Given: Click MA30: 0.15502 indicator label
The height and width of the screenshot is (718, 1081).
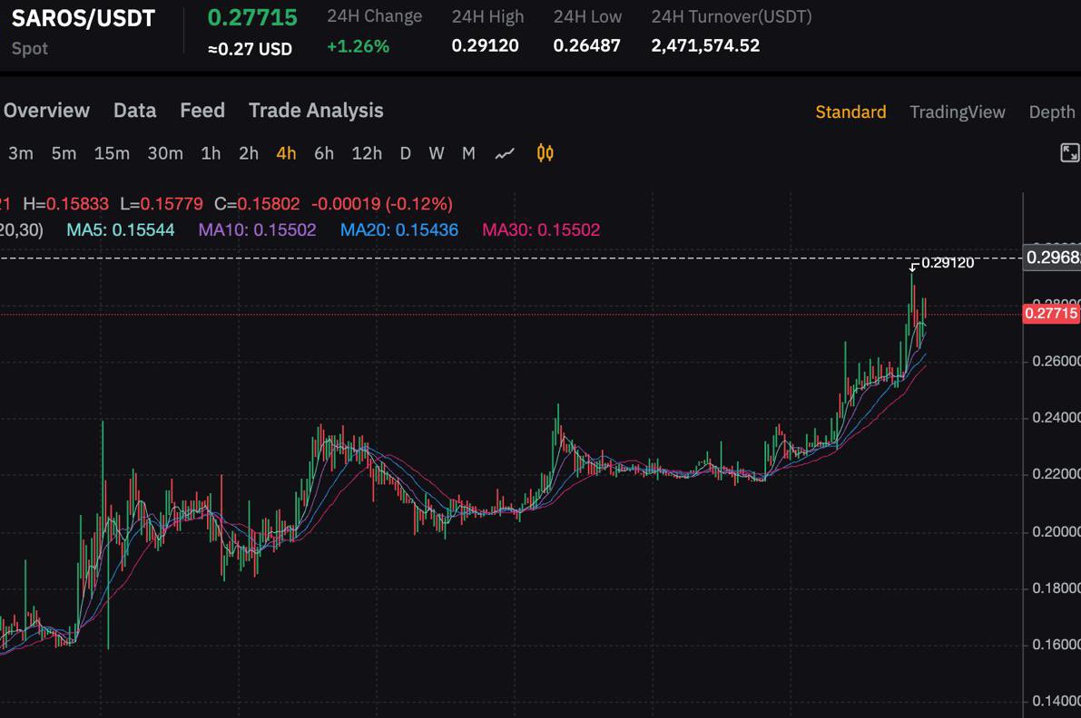Looking at the screenshot, I should tap(541, 230).
